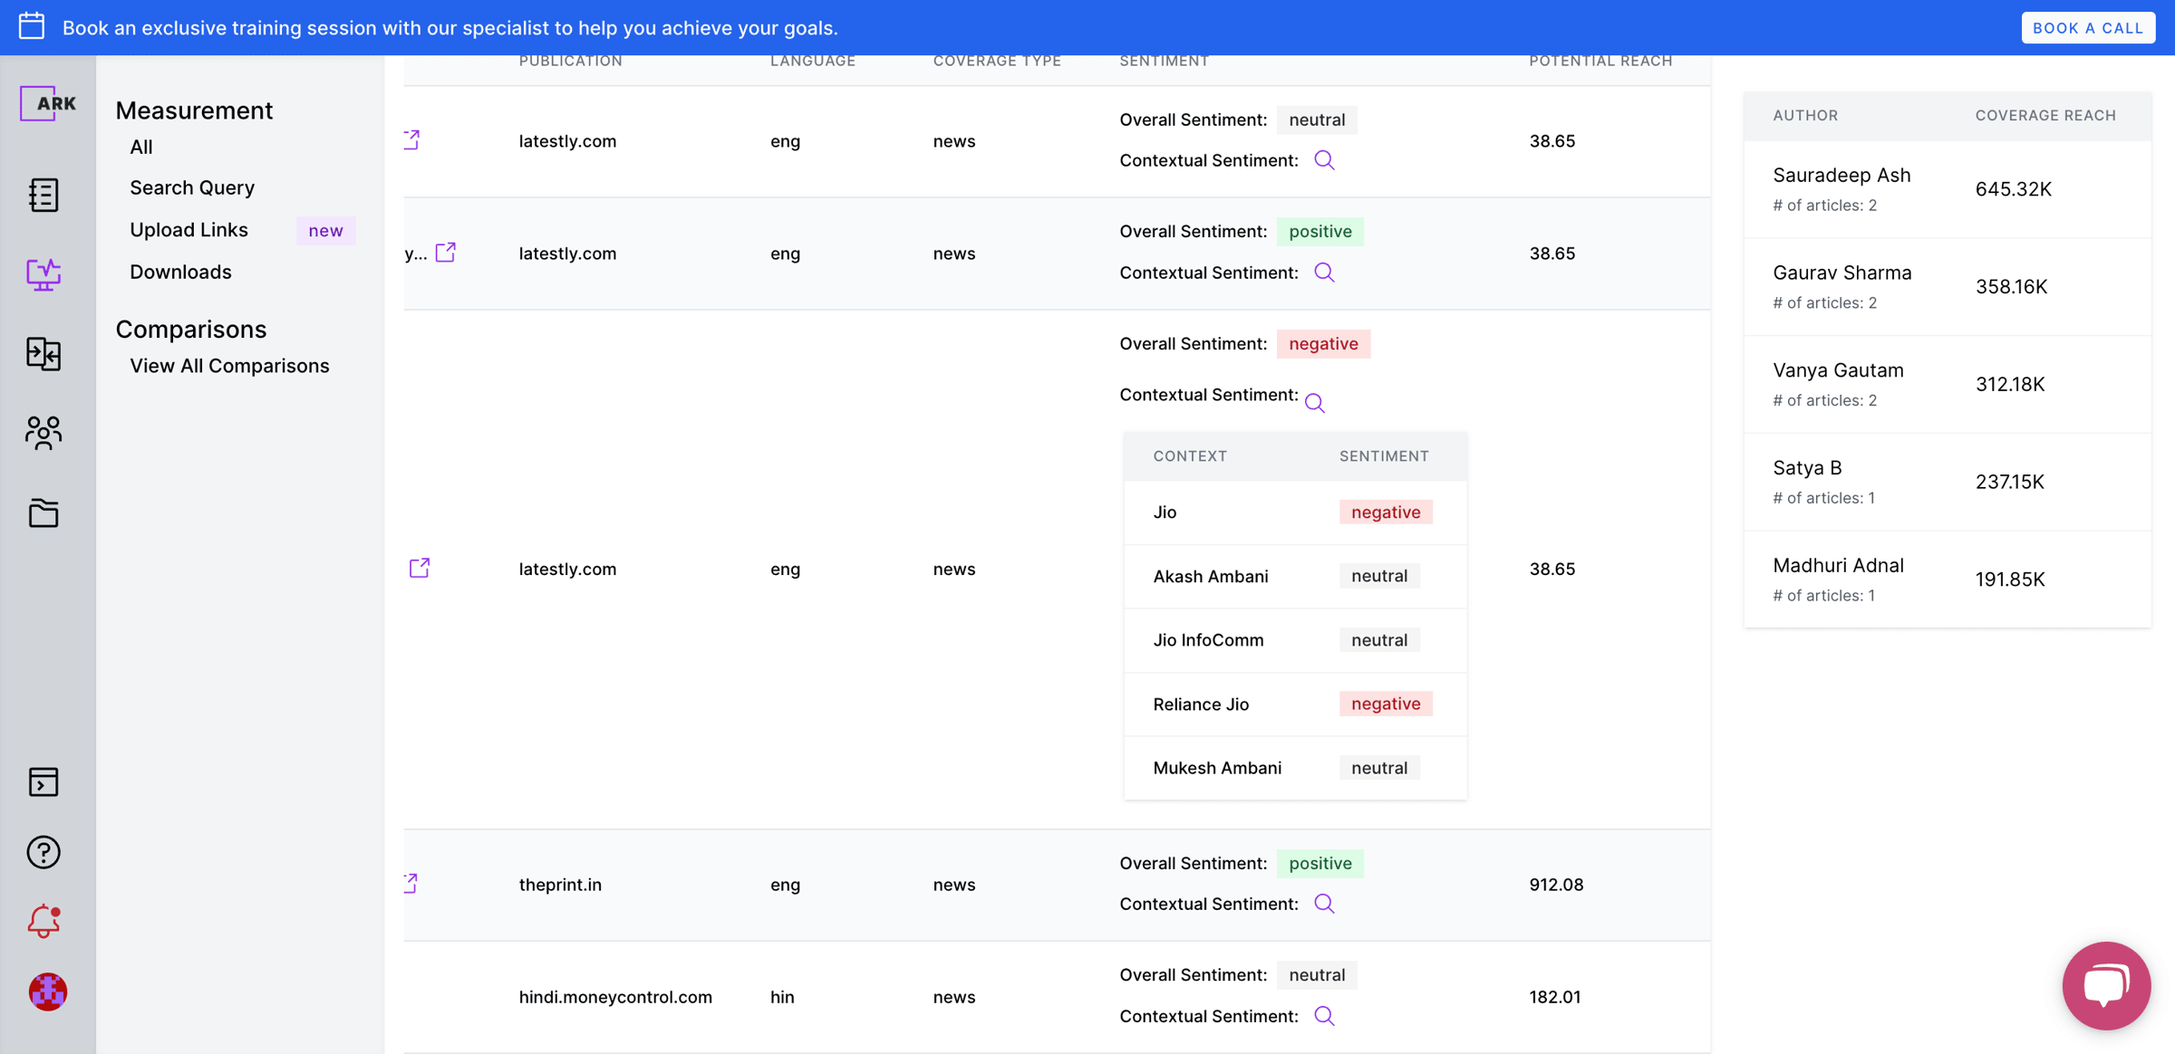Open the notebook icon in the sidebar
Viewport: 2175px width, 1054px height.
tap(43, 195)
